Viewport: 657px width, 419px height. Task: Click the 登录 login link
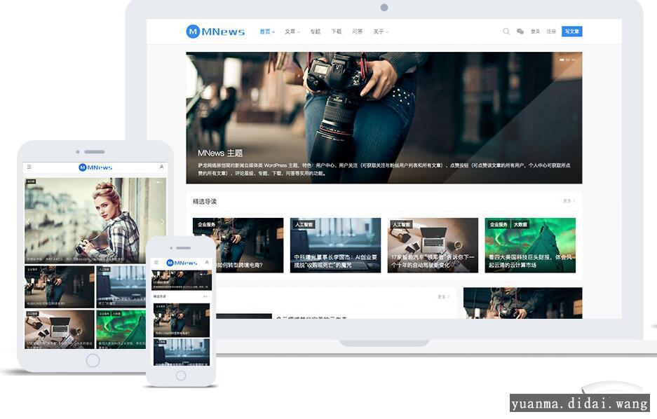tap(535, 32)
